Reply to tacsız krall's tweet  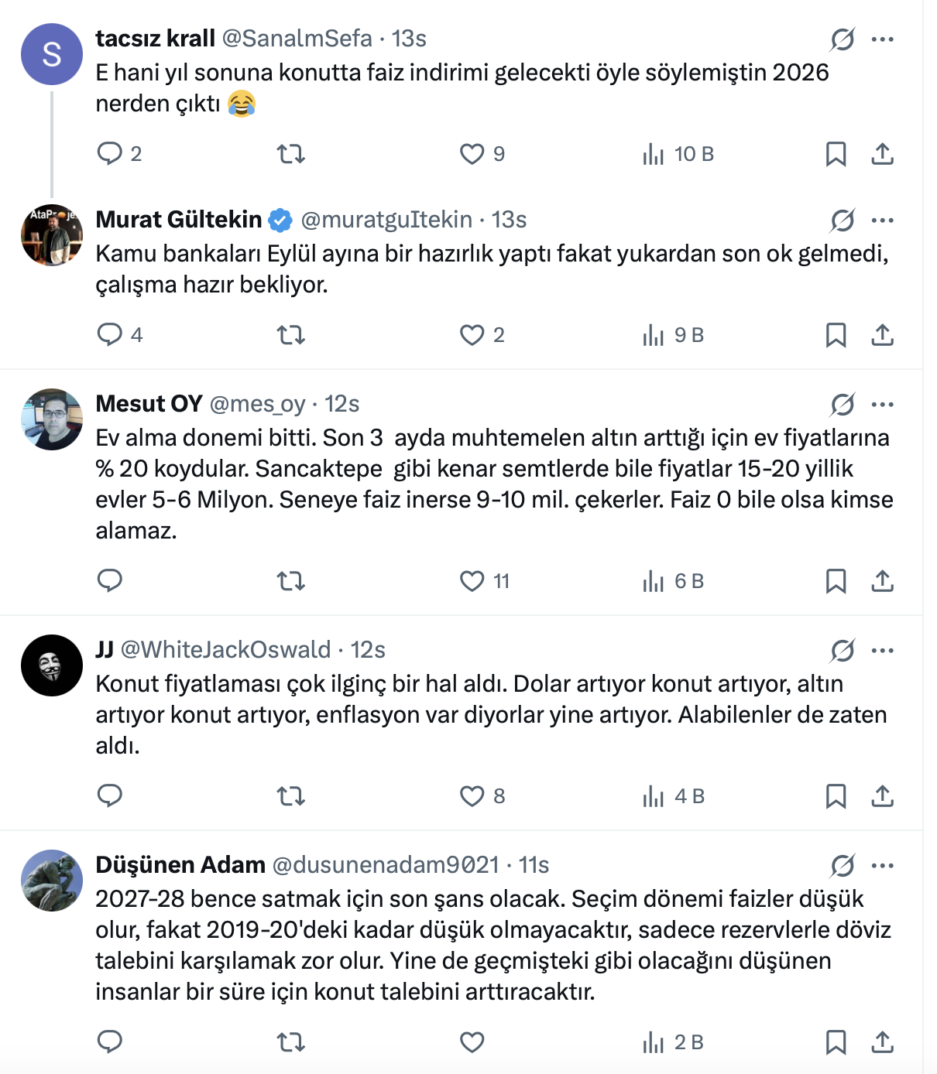click(x=110, y=153)
